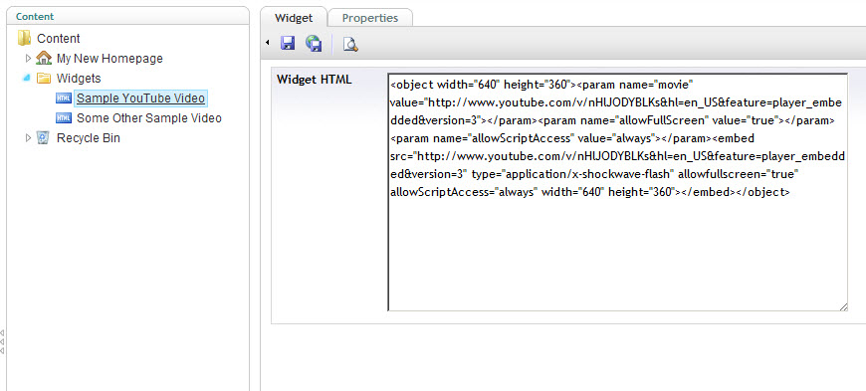This screenshot has width=866, height=391.
Task: Switch to the Properties tab
Action: (370, 18)
